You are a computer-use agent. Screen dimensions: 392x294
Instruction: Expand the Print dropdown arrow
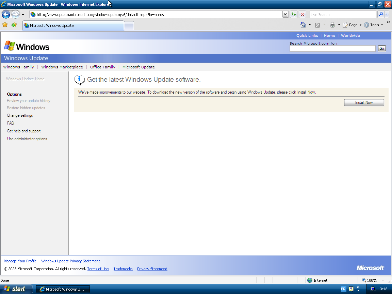(339, 25)
